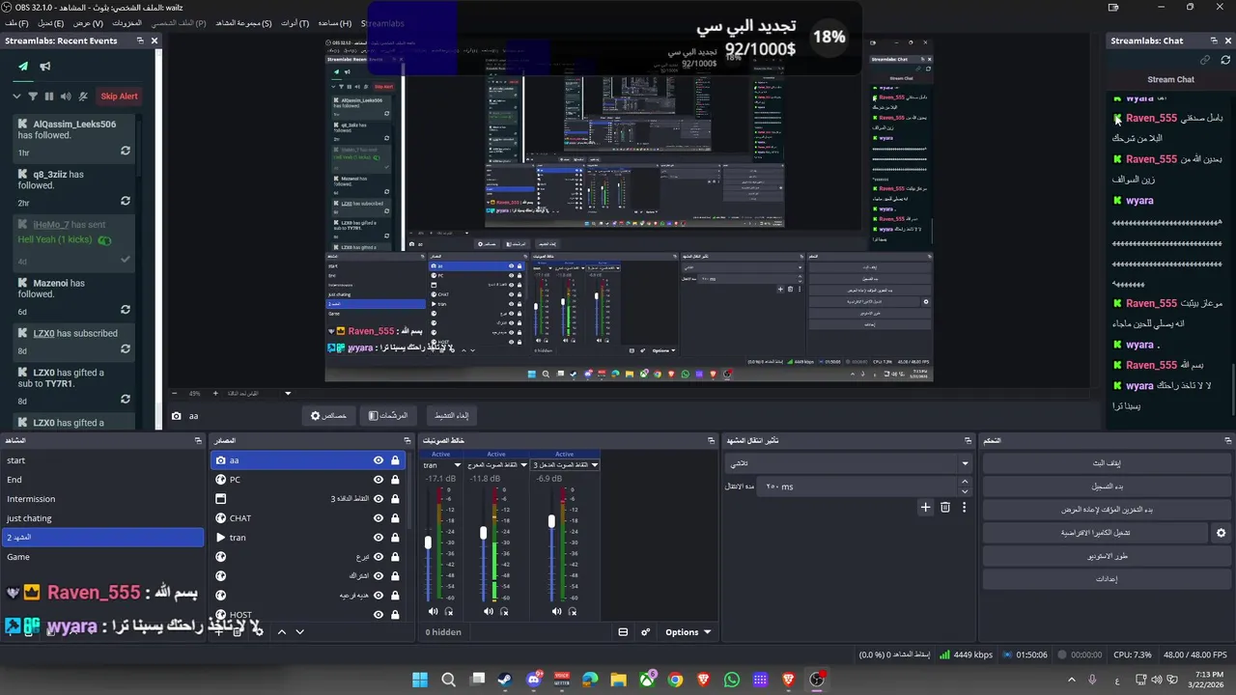Viewport: 1236px width, 695px height.
Task: Open advanced audio properties gears icon
Action: click(646, 632)
